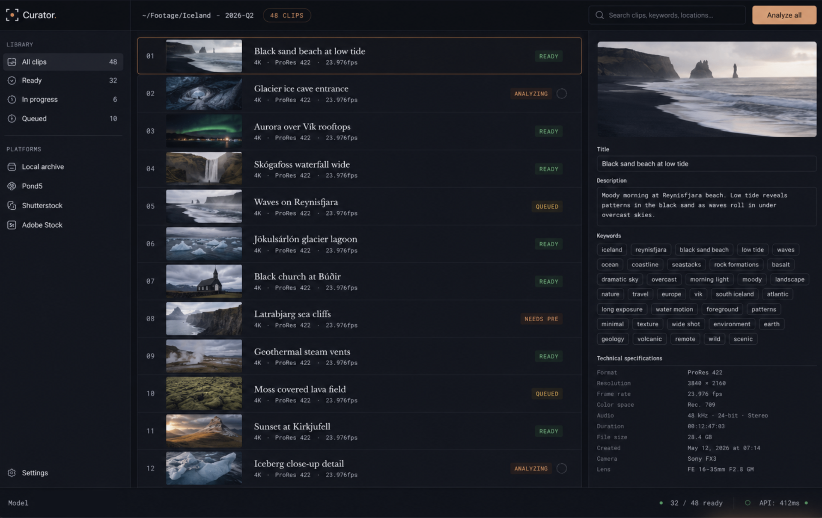Viewport: 822px width, 518px height.
Task: Select the Skógafoss waterfall thumbnail
Action: [x=204, y=169]
